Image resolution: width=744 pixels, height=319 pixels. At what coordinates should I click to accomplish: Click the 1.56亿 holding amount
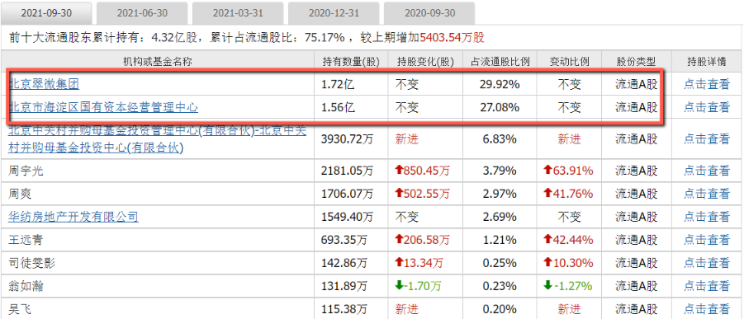point(338,108)
